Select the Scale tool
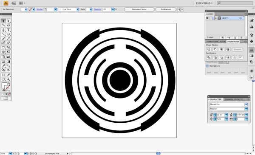The height and width of the screenshot is (155, 255). 8,48
